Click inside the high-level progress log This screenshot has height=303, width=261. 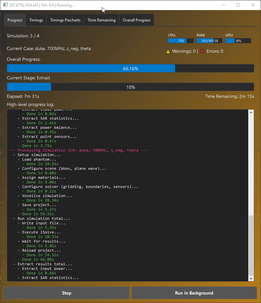(127, 195)
